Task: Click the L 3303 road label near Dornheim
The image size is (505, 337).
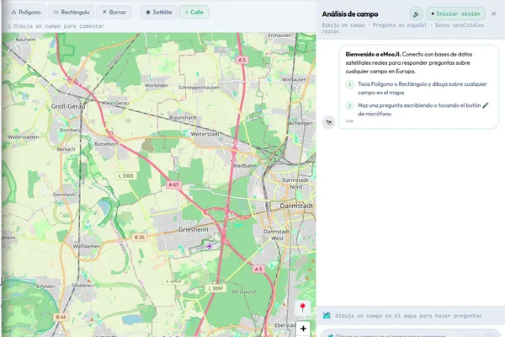Action: (x=126, y=176)
